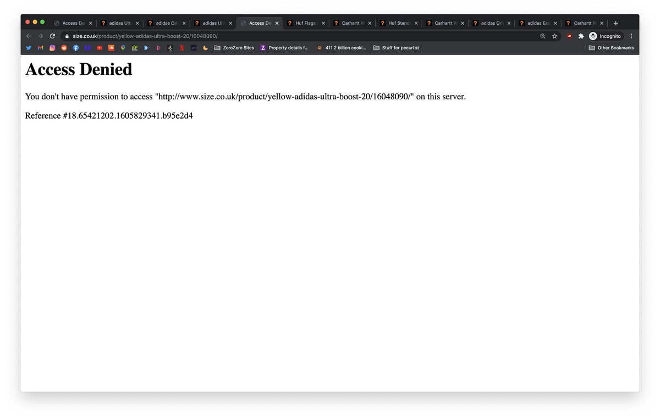The image size is (660, 419).
Task: Click the "You don't have permission" message
Action: 245,97
